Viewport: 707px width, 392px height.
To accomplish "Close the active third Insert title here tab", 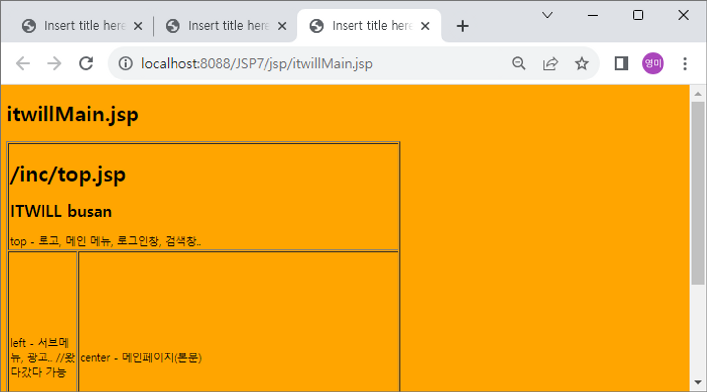I will [x=425, y=26].
